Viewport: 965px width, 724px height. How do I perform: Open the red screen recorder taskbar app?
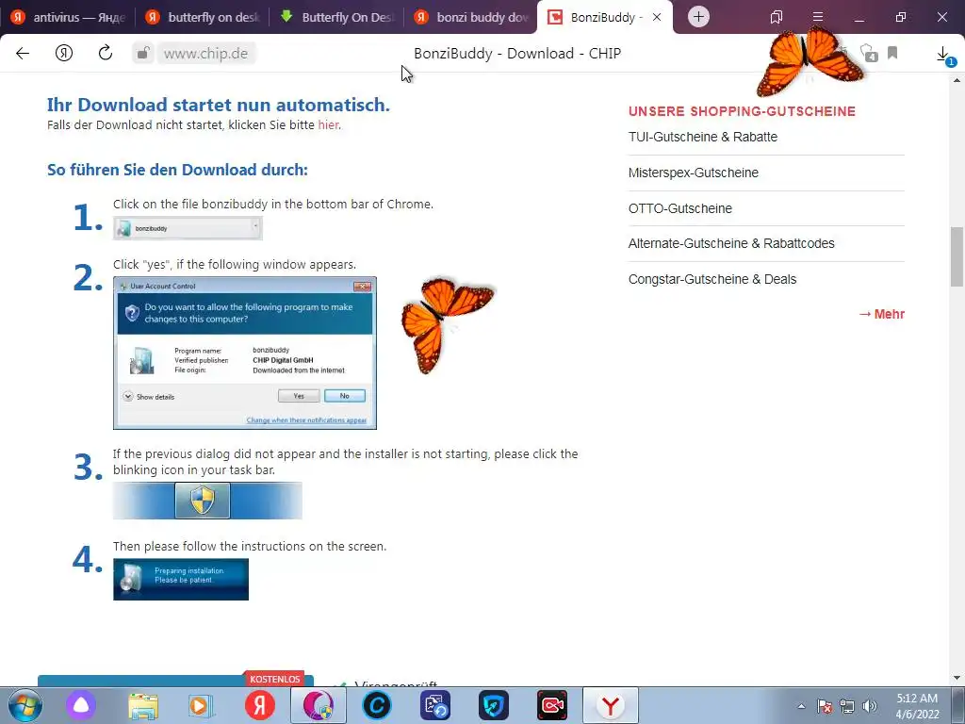552,705
